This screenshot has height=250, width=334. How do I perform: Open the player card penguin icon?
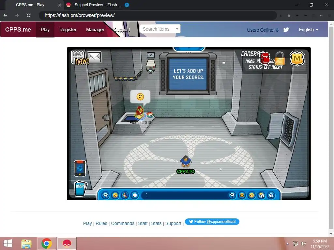point(242,195)
